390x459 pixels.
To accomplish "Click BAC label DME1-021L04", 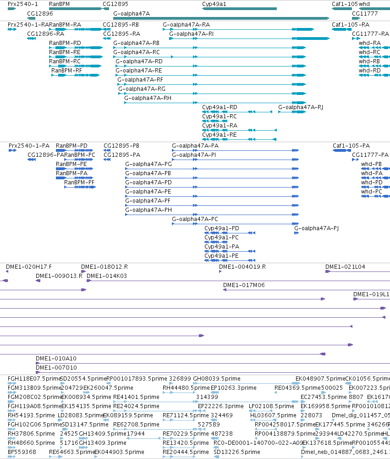I will tap(345, 267).
